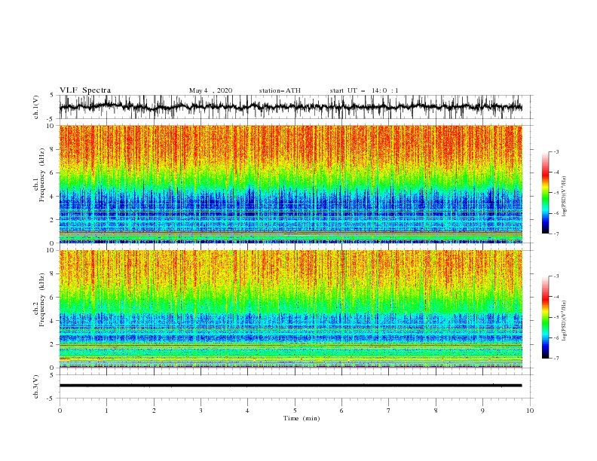Click the 4 kHz tick label on ch.1 axis
The image size is (597, 461).
tap(53, 197)
